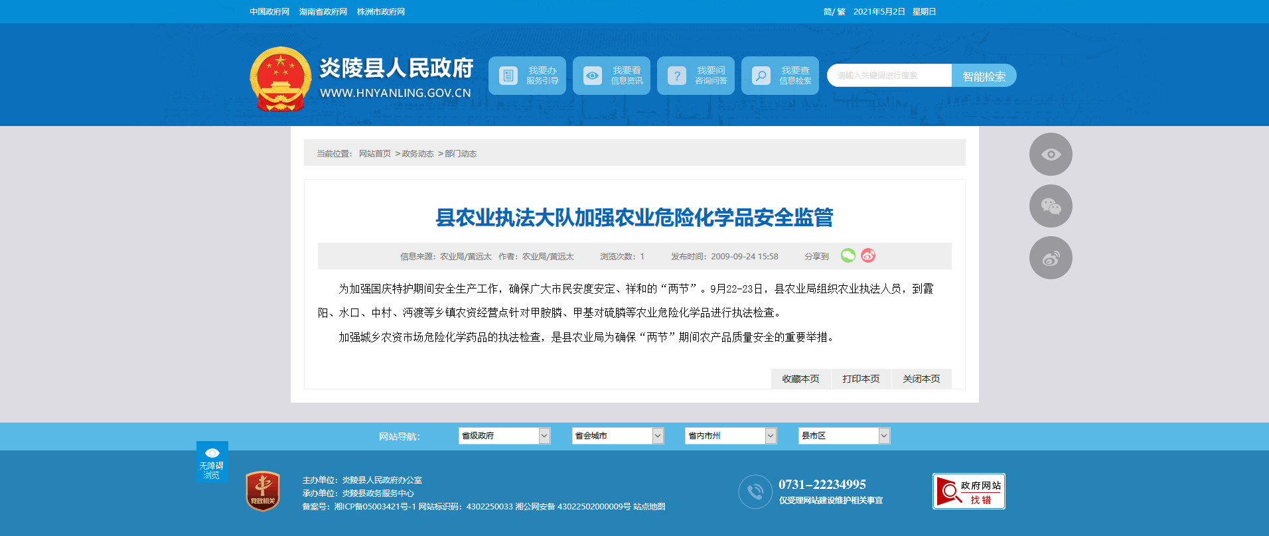Open 湖南省政府网 link in top bar

point(323,12)
